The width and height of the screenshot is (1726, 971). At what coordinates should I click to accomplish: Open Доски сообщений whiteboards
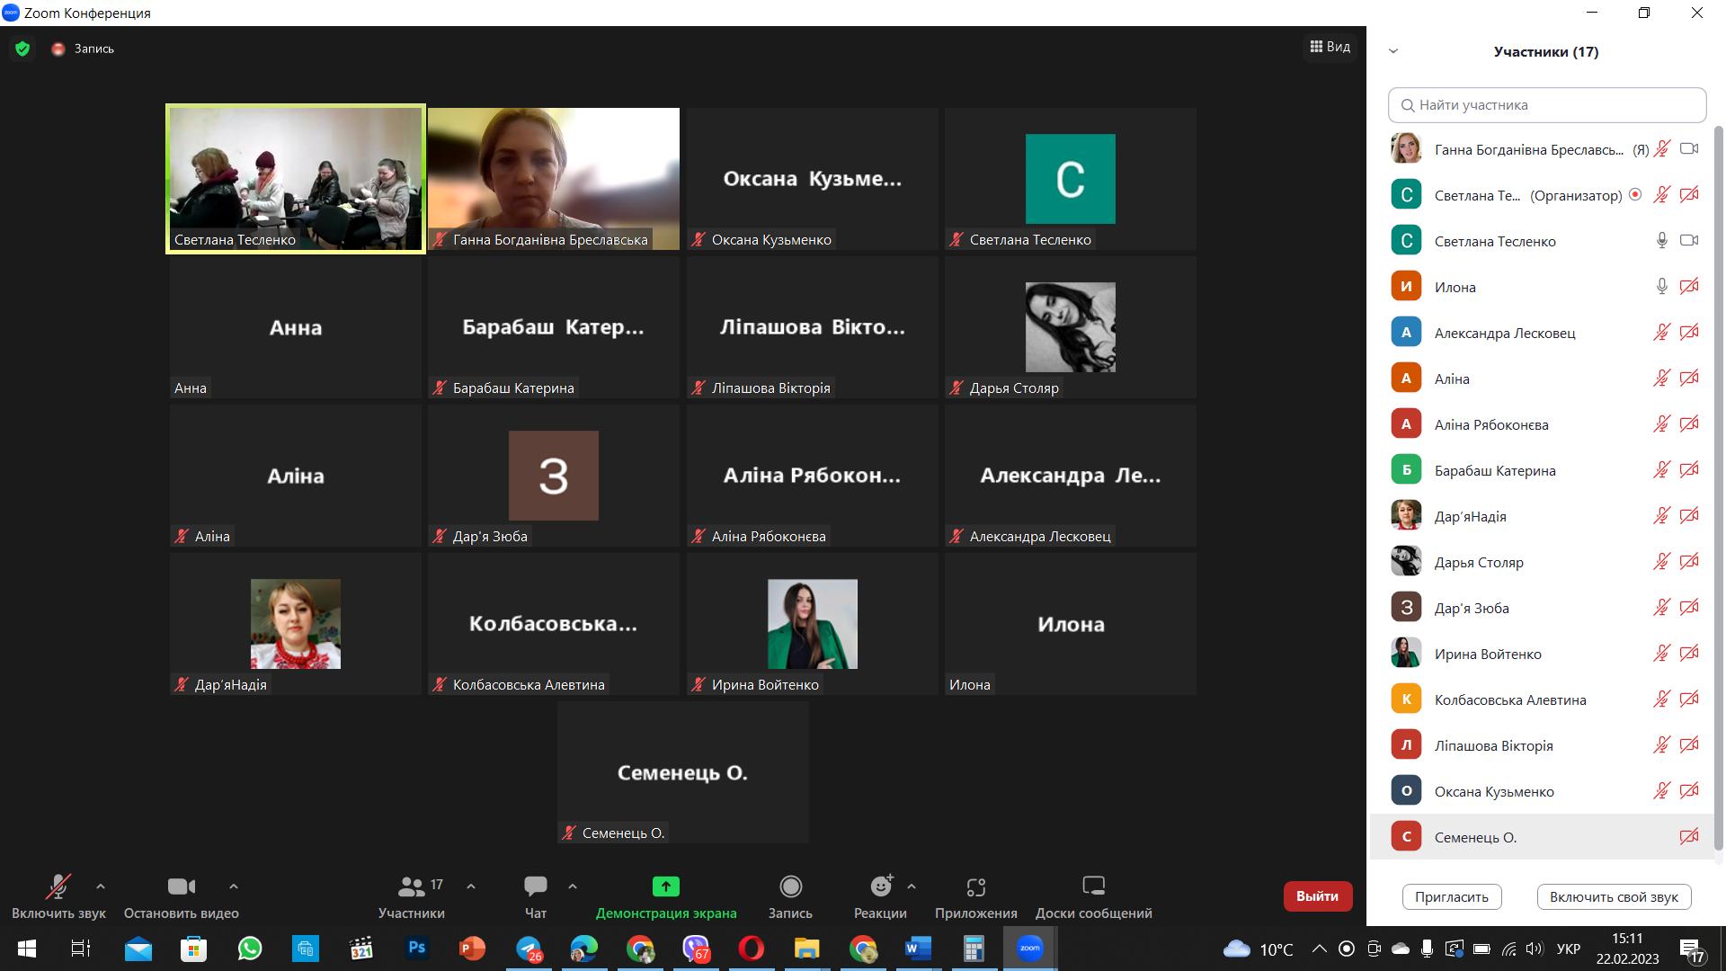[1093, 887]
